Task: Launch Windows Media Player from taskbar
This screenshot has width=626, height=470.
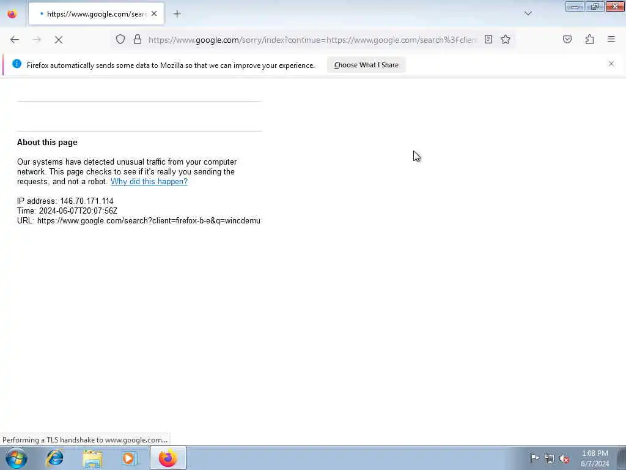Action: 128,458
